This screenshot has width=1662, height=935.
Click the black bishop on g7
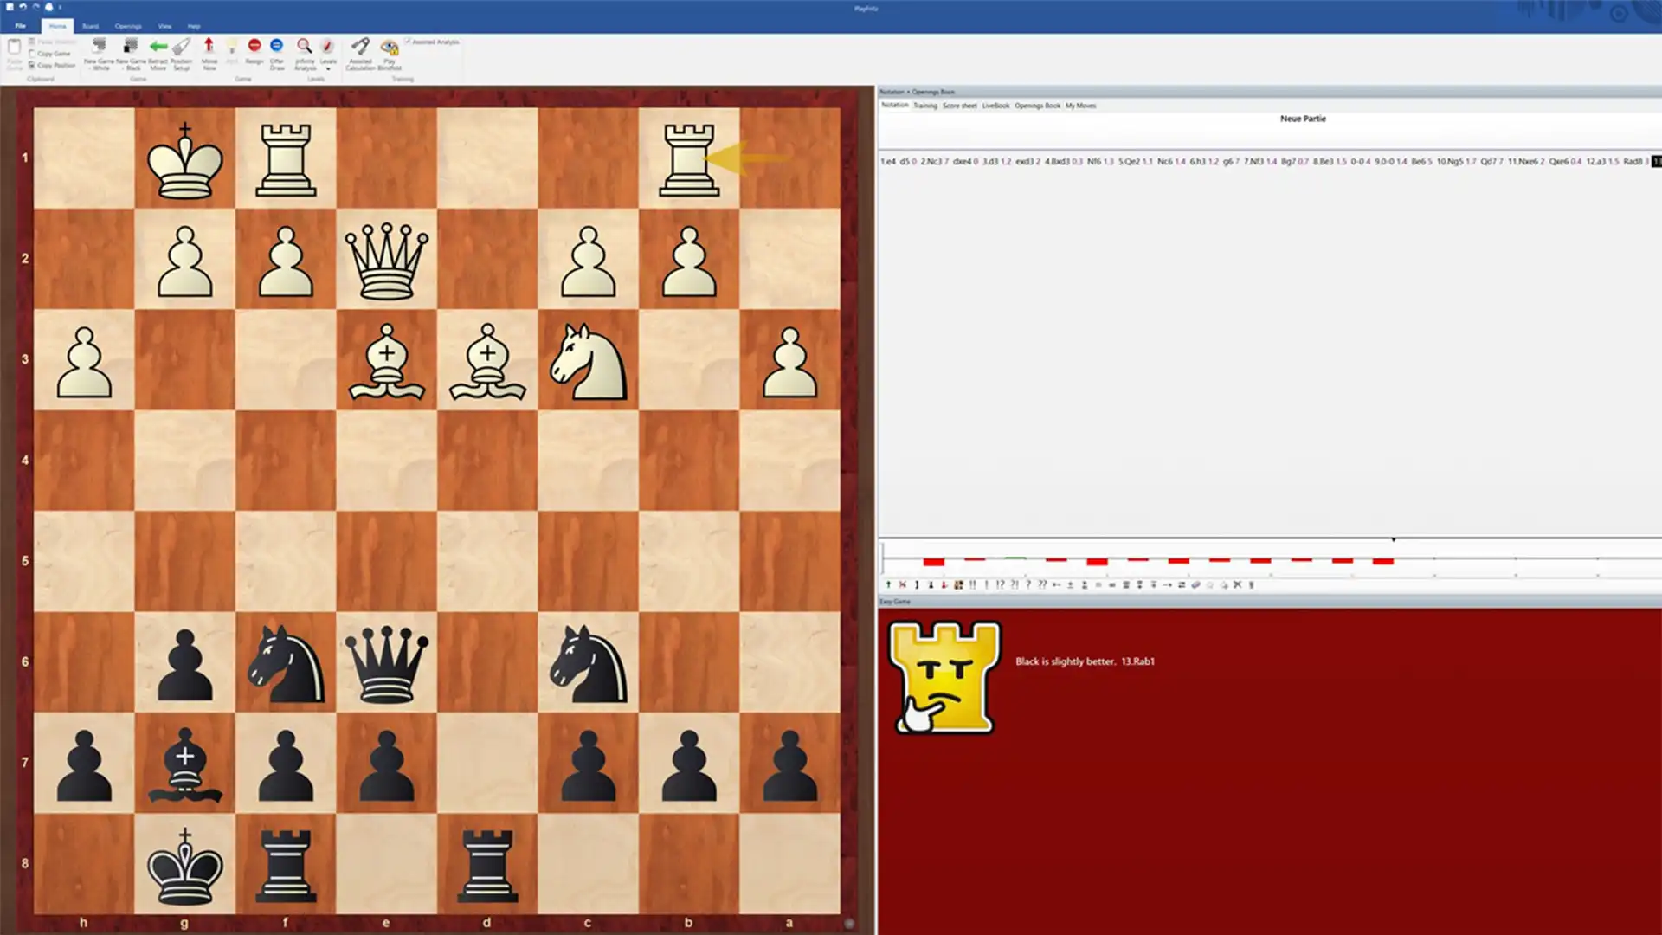coord(184,765)
